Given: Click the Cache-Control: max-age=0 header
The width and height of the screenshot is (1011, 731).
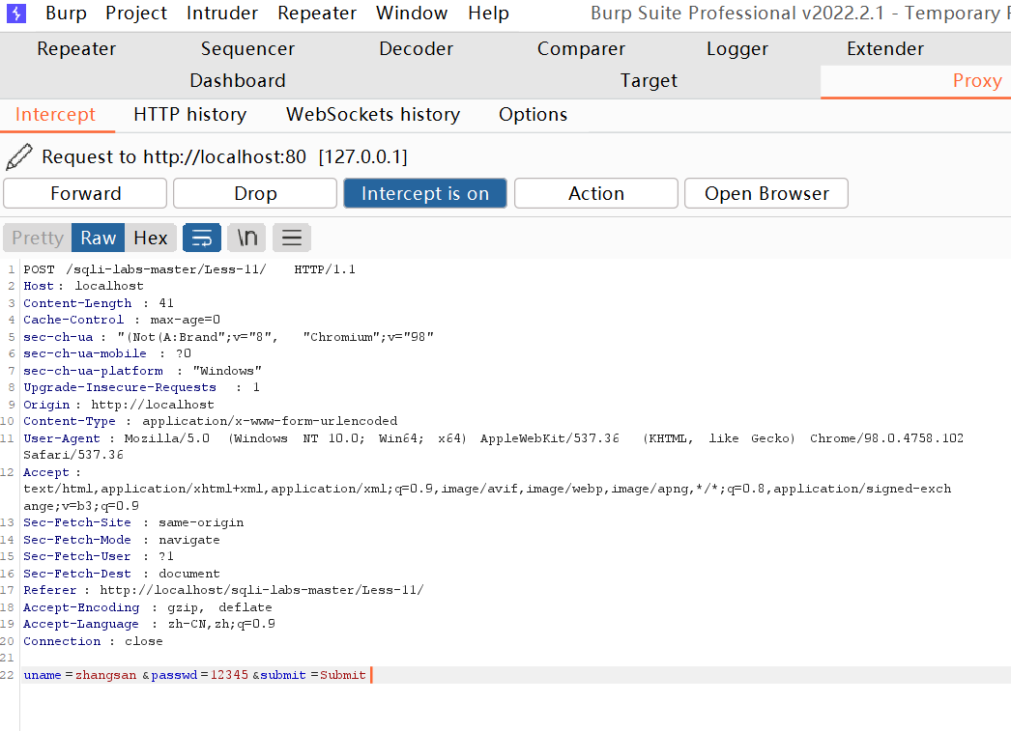Looking at the screenshot, I should point(122,320).
